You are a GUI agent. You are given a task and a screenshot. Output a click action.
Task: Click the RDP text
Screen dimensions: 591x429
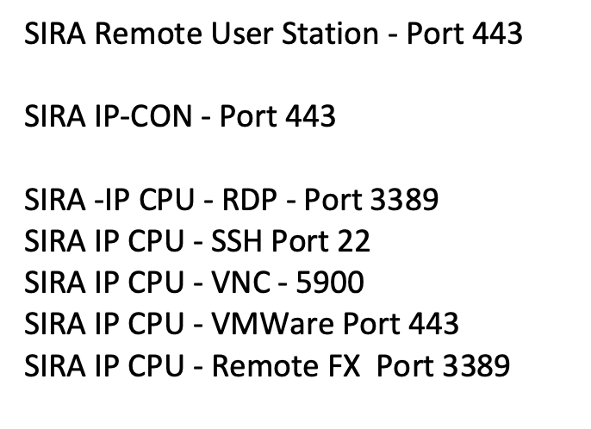pos(250,199)
